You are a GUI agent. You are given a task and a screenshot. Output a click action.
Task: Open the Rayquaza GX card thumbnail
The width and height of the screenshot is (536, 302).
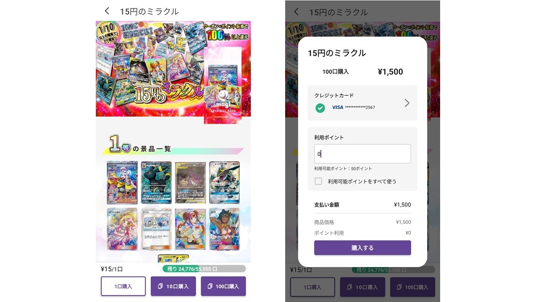point(224,182)
